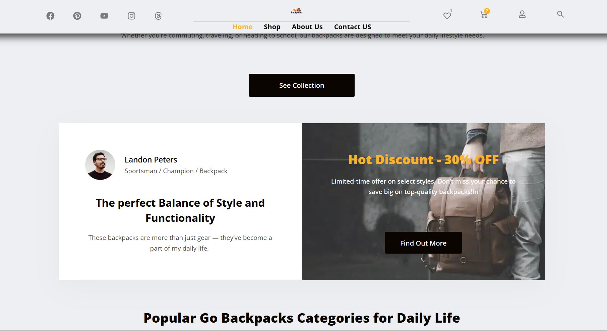Click the See Collection button
Screen dimensions: 607x331
302,85
